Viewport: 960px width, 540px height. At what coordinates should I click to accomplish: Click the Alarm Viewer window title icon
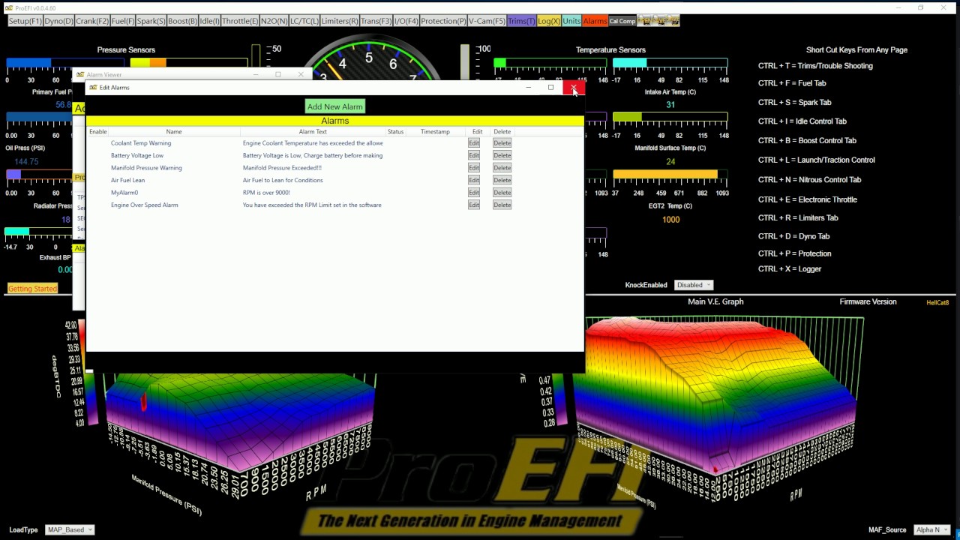pos(80,75)
